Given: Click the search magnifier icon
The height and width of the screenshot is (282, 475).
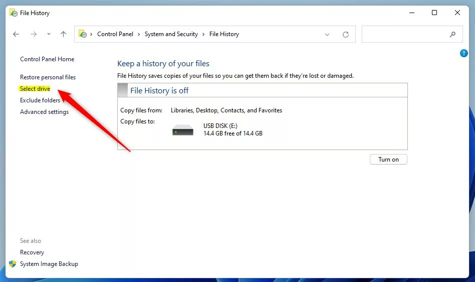Looking at the screenshot, I should point(452,35).
